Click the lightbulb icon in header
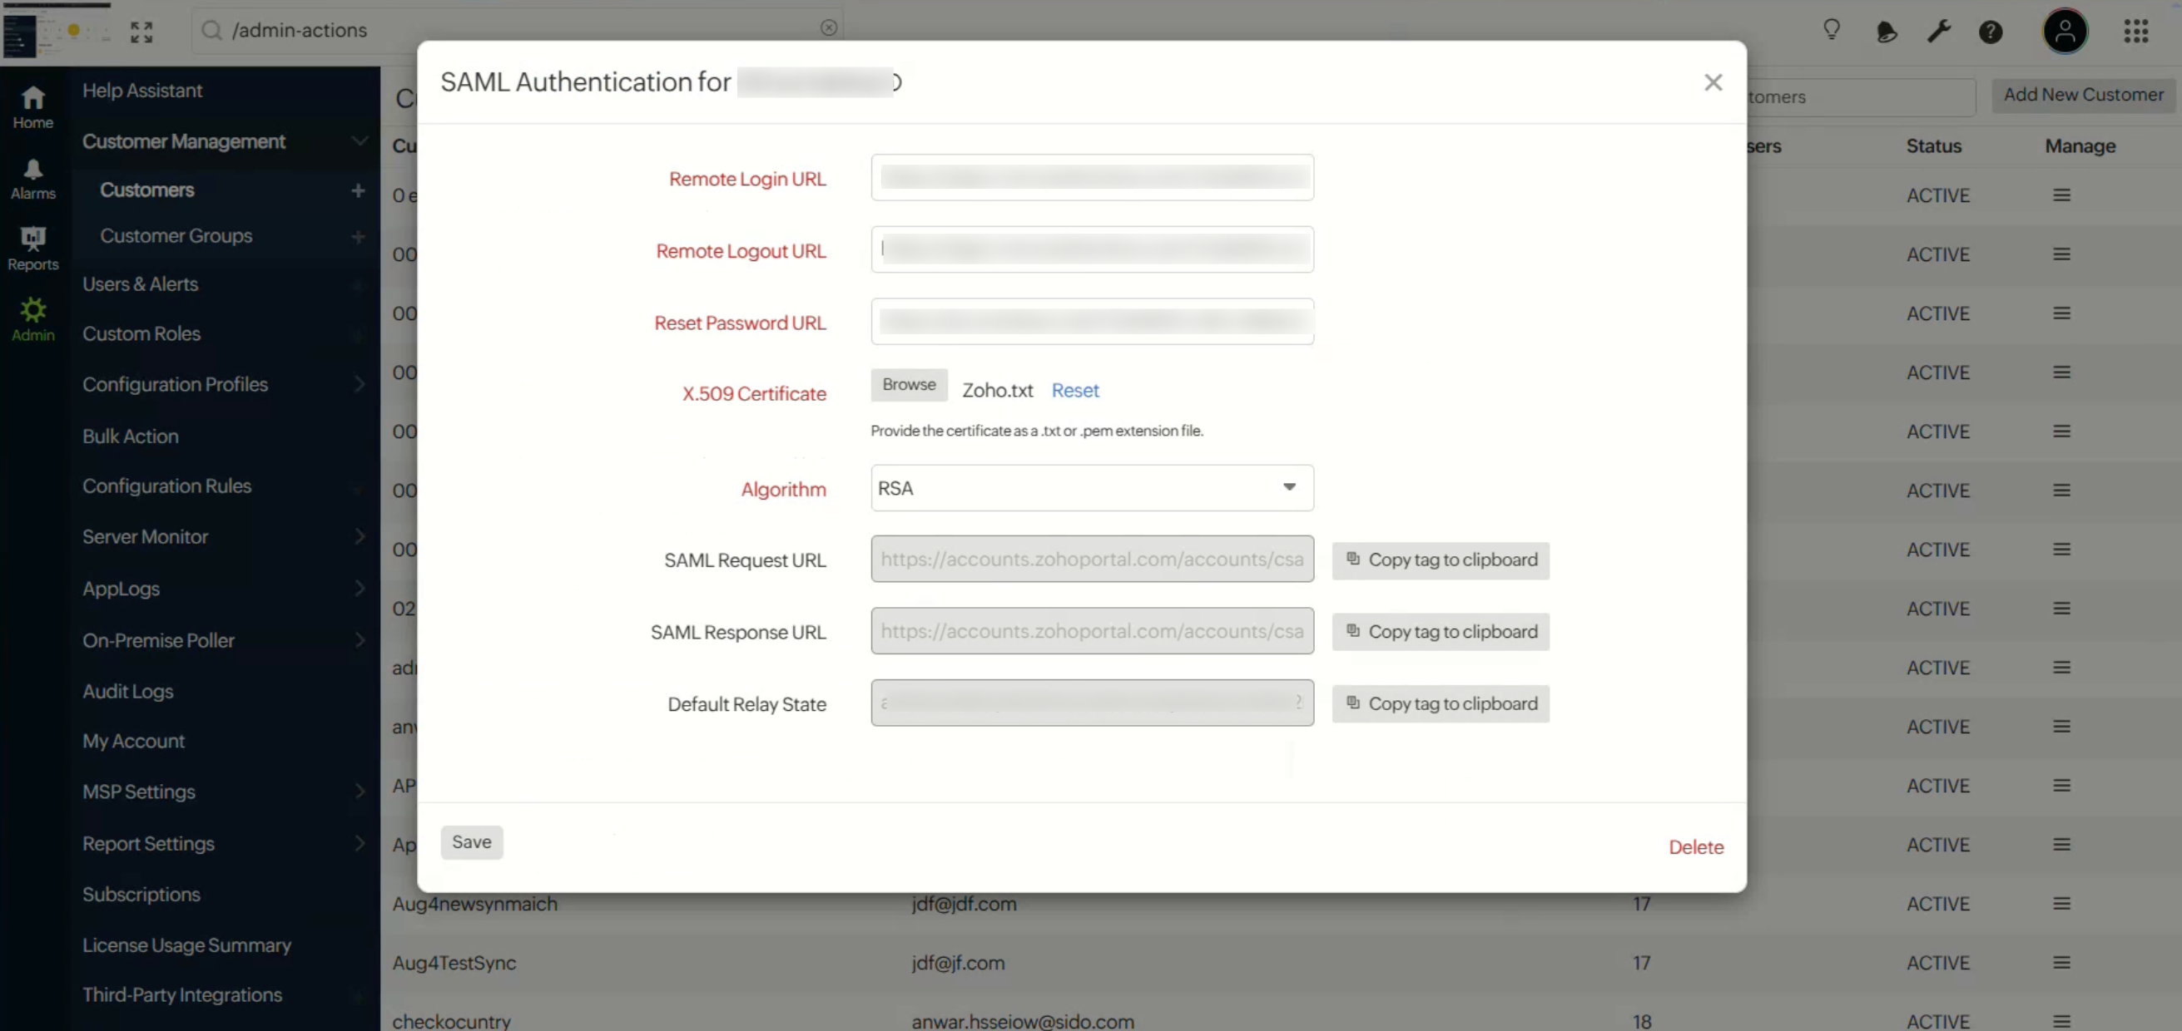 pyautogui.click(x=1832, y=32)
